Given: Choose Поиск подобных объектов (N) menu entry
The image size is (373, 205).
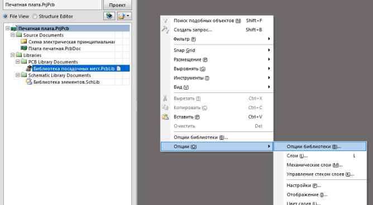Looking at the screenshot, I should 217,21.
